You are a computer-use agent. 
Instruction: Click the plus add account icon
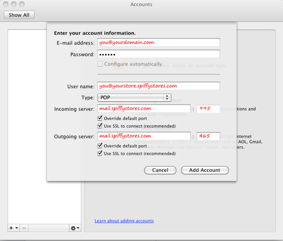click(x=11, y=228)
